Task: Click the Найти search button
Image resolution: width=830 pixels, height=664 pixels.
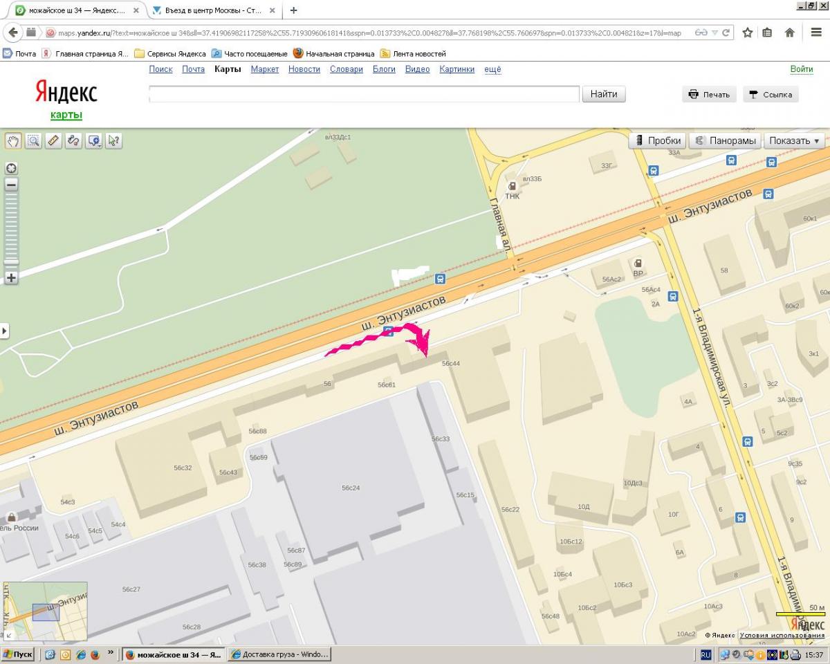Action: (604, 94)
